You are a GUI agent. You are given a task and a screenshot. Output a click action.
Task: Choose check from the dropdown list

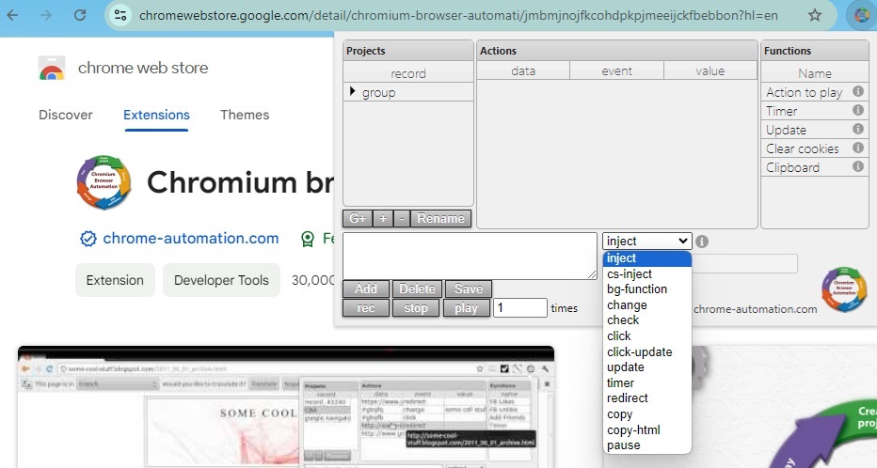point(647,320)
